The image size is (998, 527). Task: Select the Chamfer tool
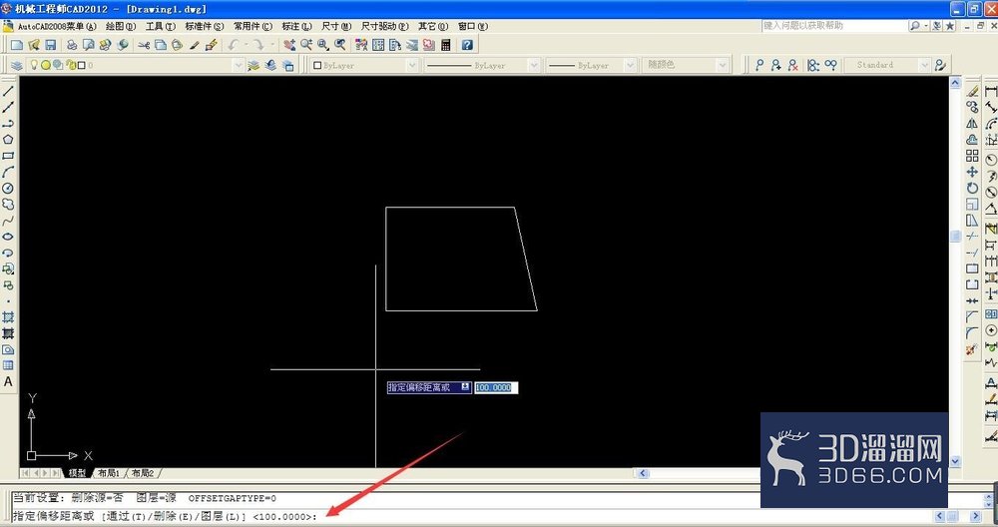(x=972, y=316)
